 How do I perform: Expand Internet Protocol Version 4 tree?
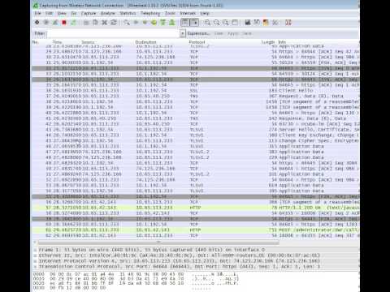point(35,261)
